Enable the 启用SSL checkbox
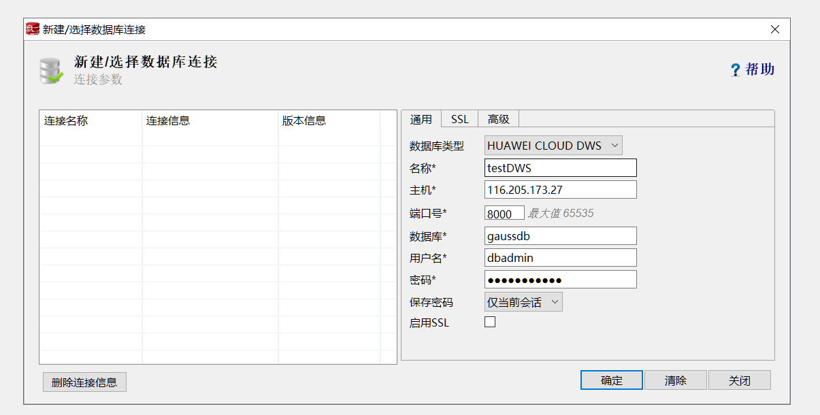This screenshot has height=415, width=820. click(x=490, y=322)
